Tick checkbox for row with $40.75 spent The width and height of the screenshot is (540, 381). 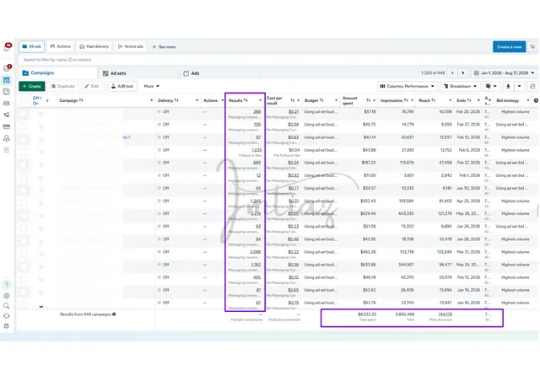(x=24, y=126)
